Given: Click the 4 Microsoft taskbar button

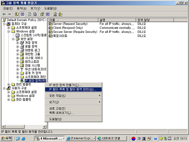Looking at the screenshot, I should pyautogui.click(x=50, y=139).
